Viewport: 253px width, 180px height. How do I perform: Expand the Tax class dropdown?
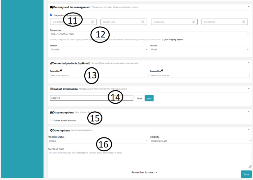(x=199, y=49)
